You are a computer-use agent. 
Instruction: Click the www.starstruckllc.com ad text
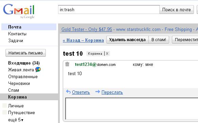pos(138,30)
